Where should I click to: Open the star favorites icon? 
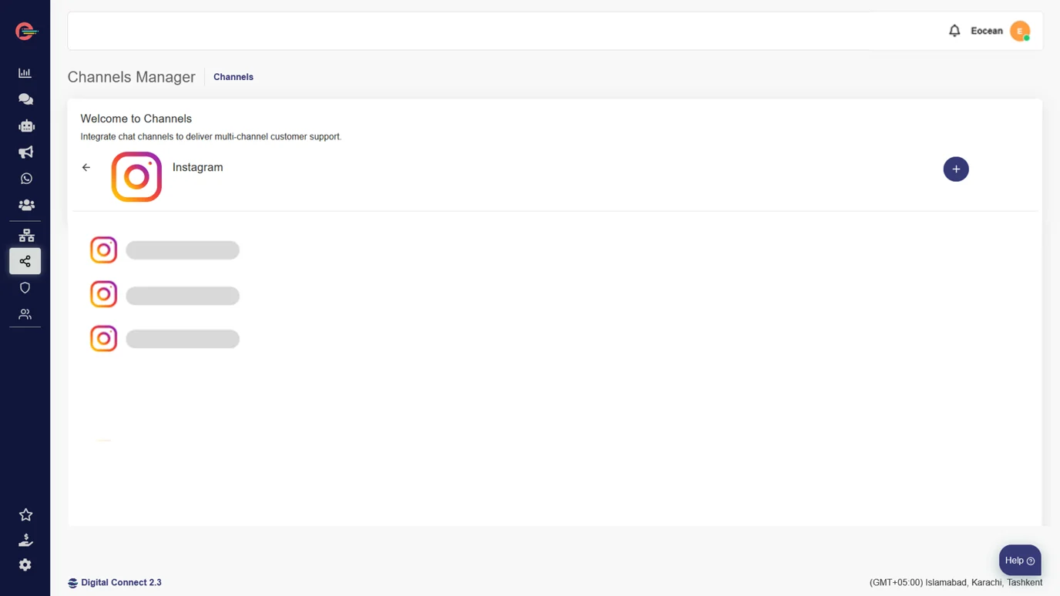pos(25,514)
